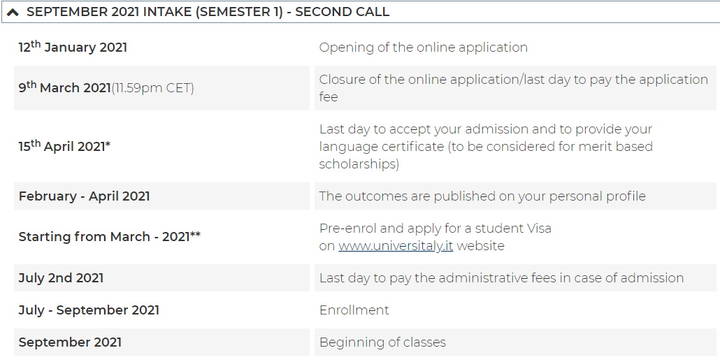720x362 pixels.
Task: Select the 9th March 2021 deadline cell
Action: pos(161,87)
